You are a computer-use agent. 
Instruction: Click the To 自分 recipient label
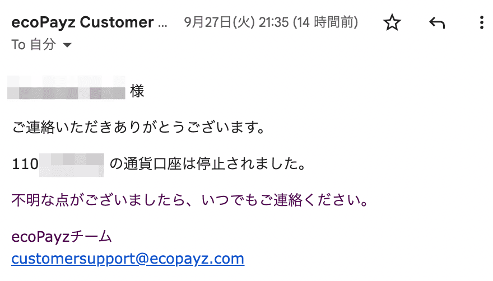[x=34, y=44]
